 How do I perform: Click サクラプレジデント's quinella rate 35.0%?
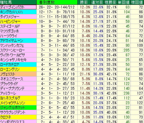98,113
